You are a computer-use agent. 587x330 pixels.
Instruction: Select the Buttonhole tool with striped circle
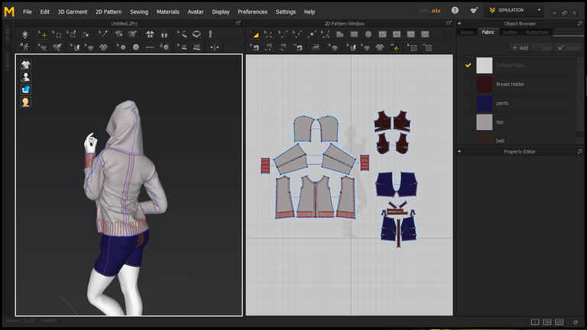pos(136,47)
